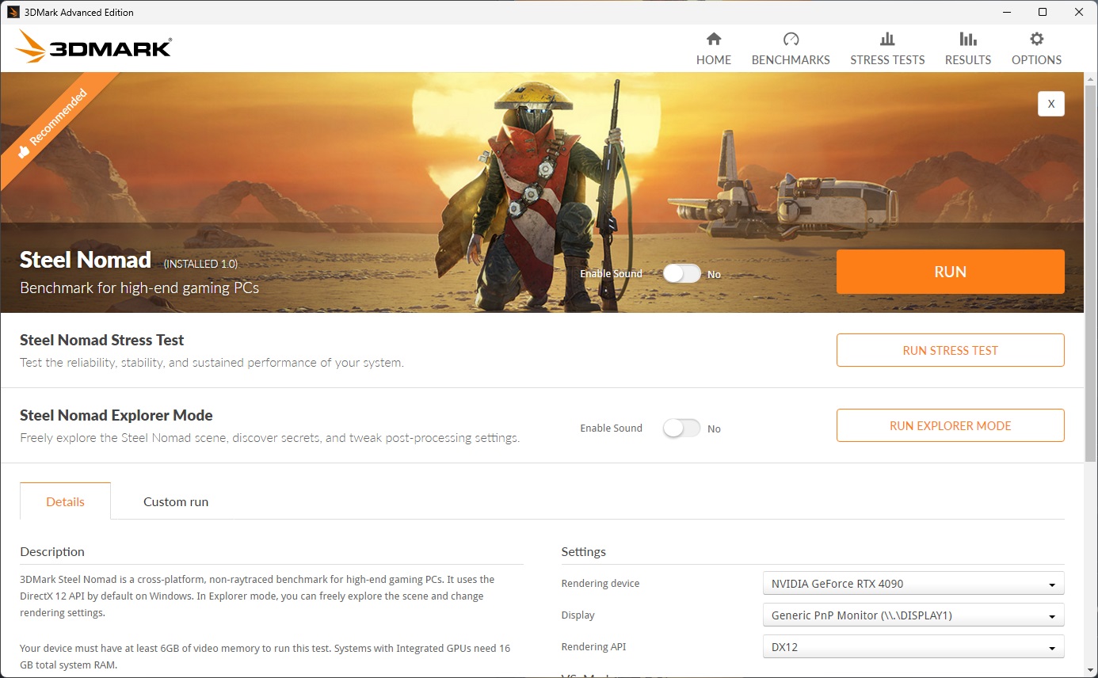
Task: Open Stress Tests via the bar chart icon
Action: click(x=887, y=39)
